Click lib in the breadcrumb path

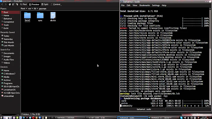coord(35,9)
